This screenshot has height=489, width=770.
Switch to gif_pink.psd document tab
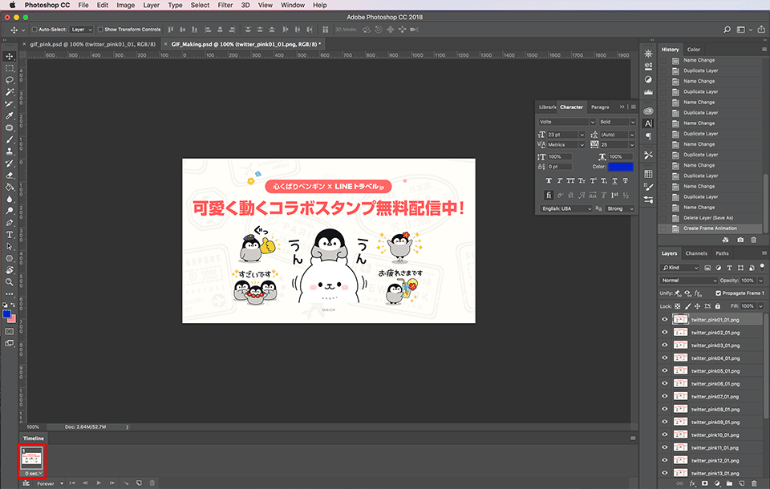click(x=93, y=44)
